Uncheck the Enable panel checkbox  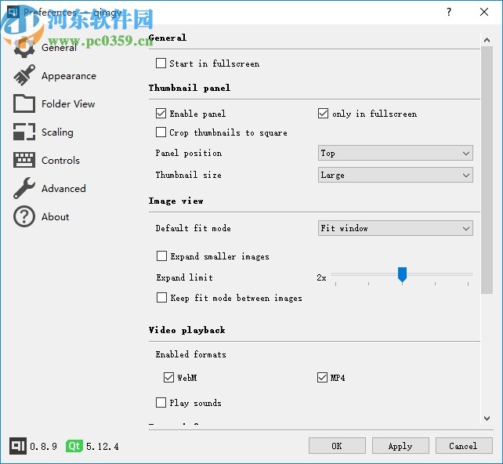(x=161, y=114)
